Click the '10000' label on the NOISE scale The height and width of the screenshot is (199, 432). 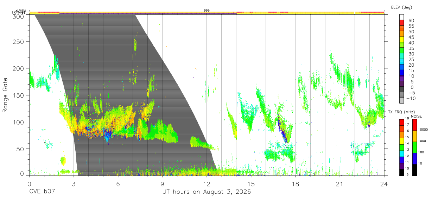click(x=423, y=130)
